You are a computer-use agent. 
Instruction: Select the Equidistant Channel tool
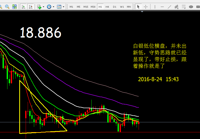(x=177, y=7)
